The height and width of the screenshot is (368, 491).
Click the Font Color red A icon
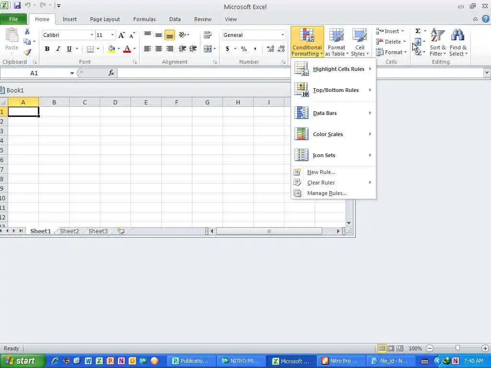coord(127,49)
